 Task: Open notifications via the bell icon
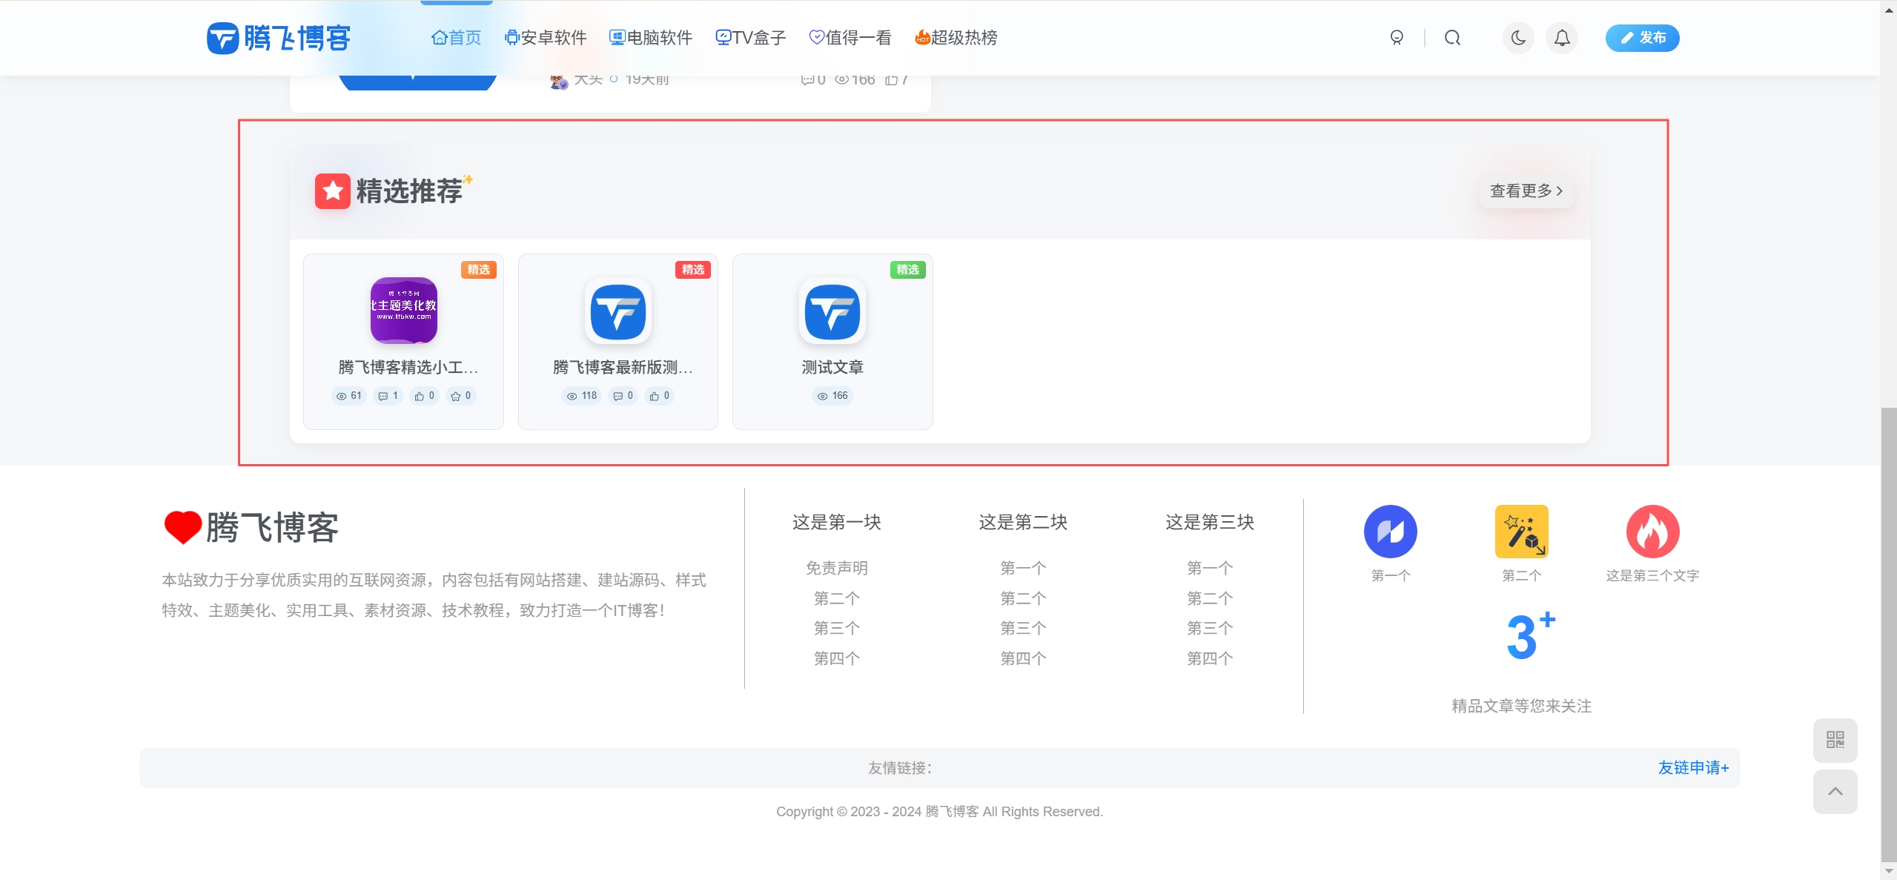click(1561, 38)
